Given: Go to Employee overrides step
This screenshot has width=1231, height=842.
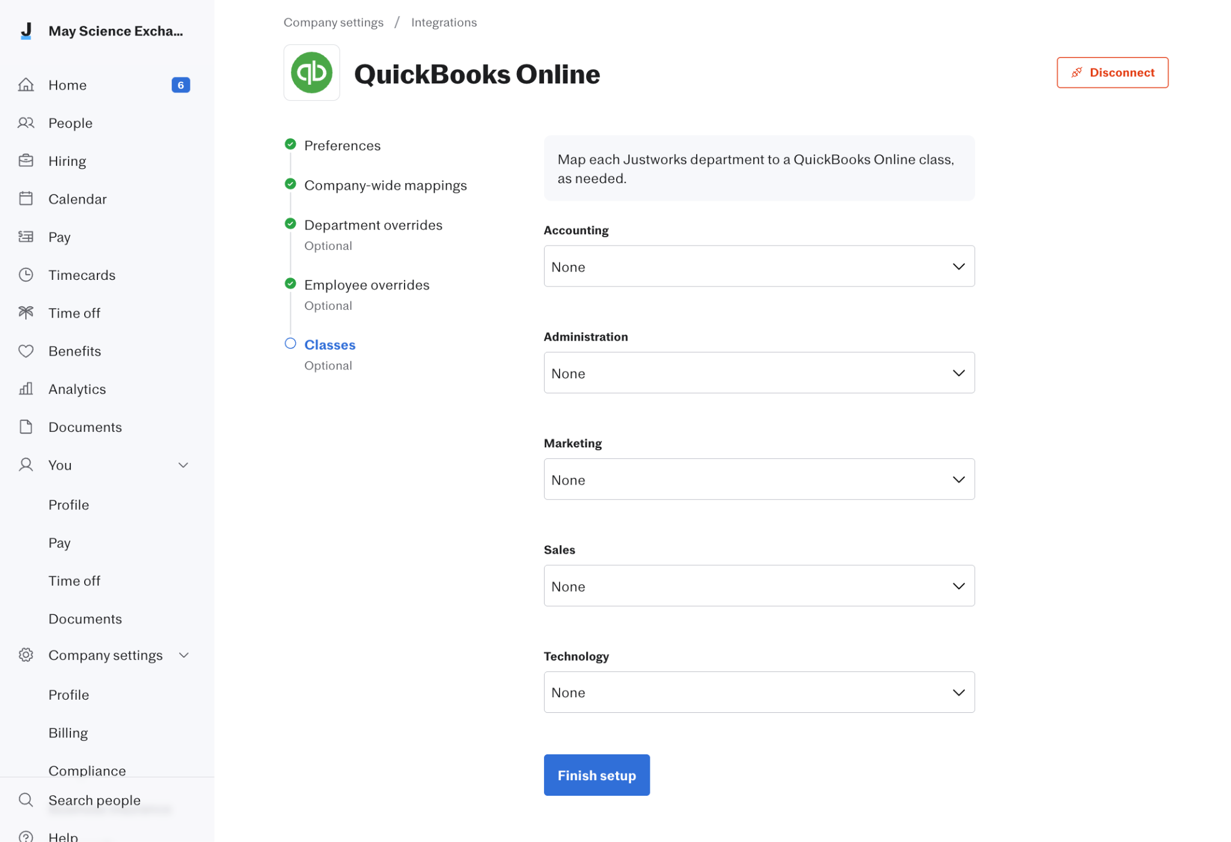Looking at the screenshot, I should pos(367,285).
